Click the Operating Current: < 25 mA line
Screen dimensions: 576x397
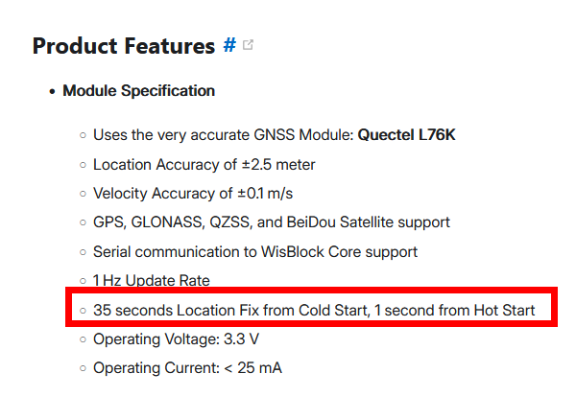(x=187, y=368)
